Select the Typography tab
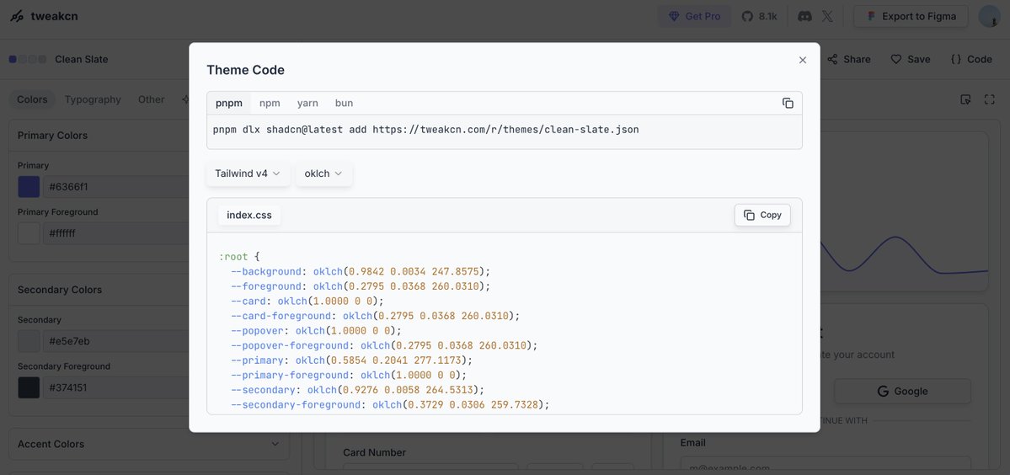The width and height of the screenshot is (1010, 475). [x=93, y=99]
